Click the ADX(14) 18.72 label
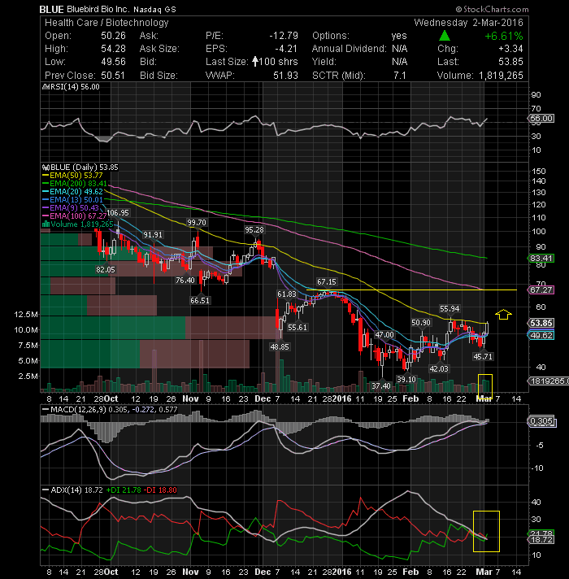The height and width of the screenshot is (579, 569). point(73,490)
